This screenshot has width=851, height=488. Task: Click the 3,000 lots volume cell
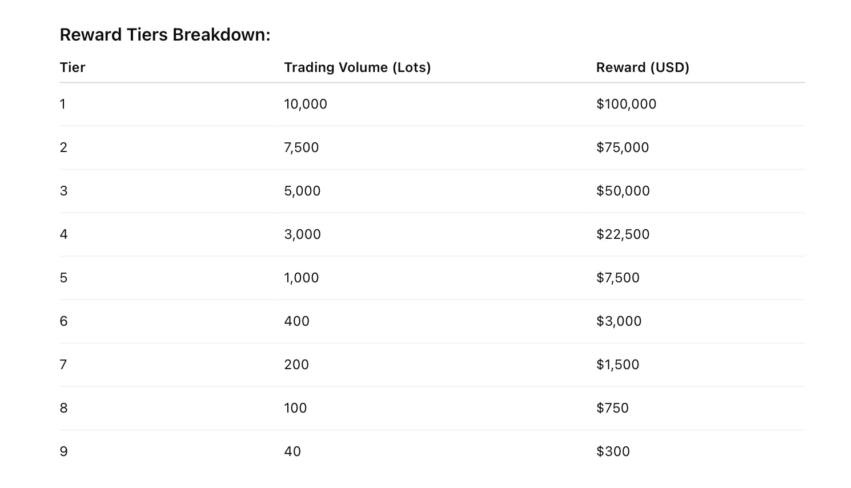(x=302, y=234)
